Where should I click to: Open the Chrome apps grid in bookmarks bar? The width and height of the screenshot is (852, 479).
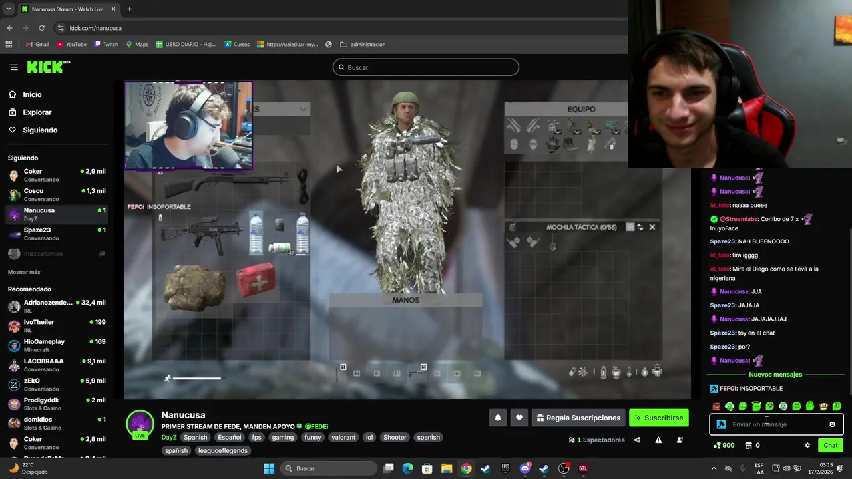(9, 44)
